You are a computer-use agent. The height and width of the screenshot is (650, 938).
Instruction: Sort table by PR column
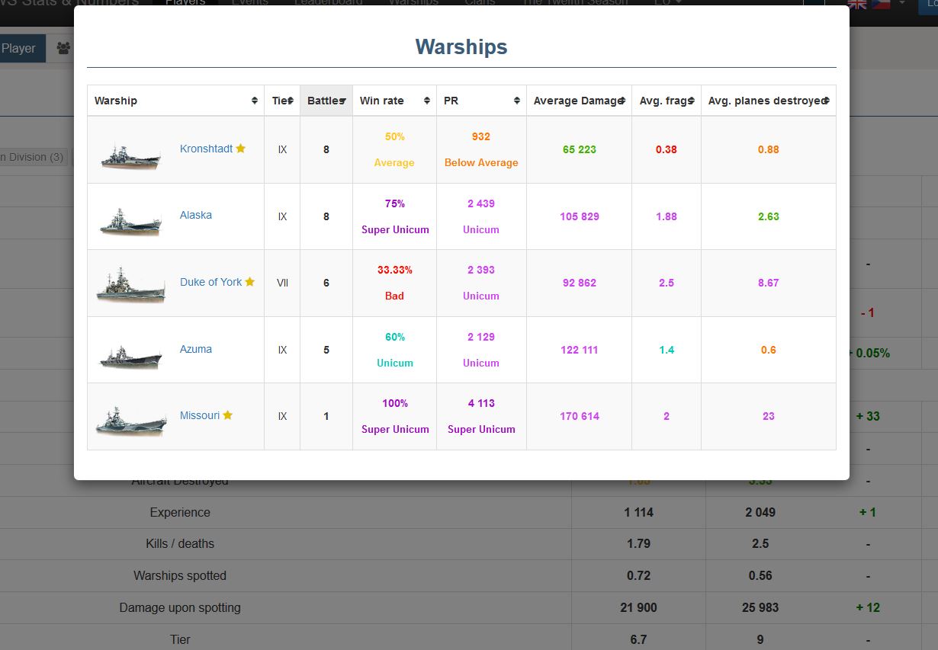[481, 101]
